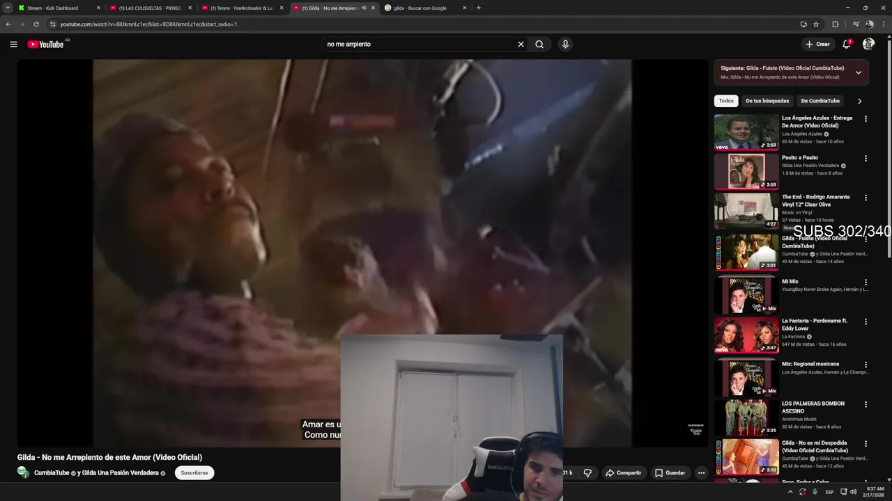Open Los Ángeles Azules Entrega De Amor thumbnail
Viewport: 892px width, 501px height.
pos(746,132)
